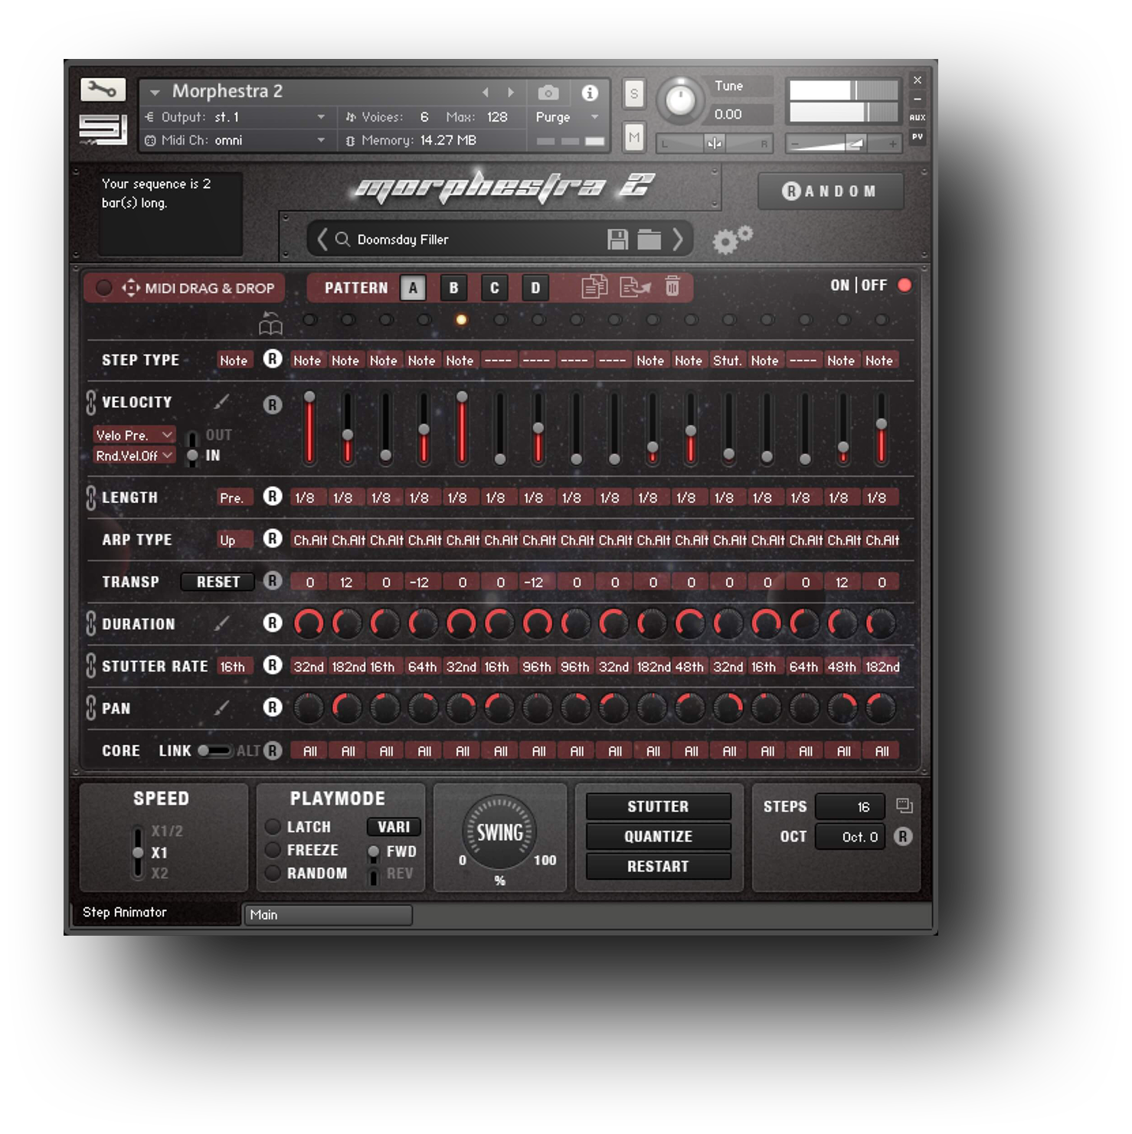Randomize the Oct value
The height and width of the screenshot is (1134, 1132).
coord(903,836)
